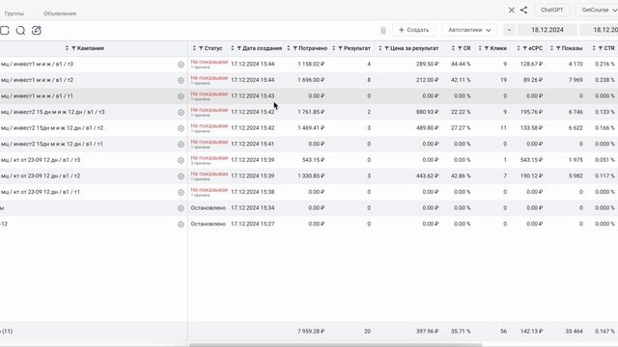Viewport: 618px width, 347px height.
Task: Select campaign мц / кт от 23-09 12 дн / в1 / т2
Action: coord(41,175)
